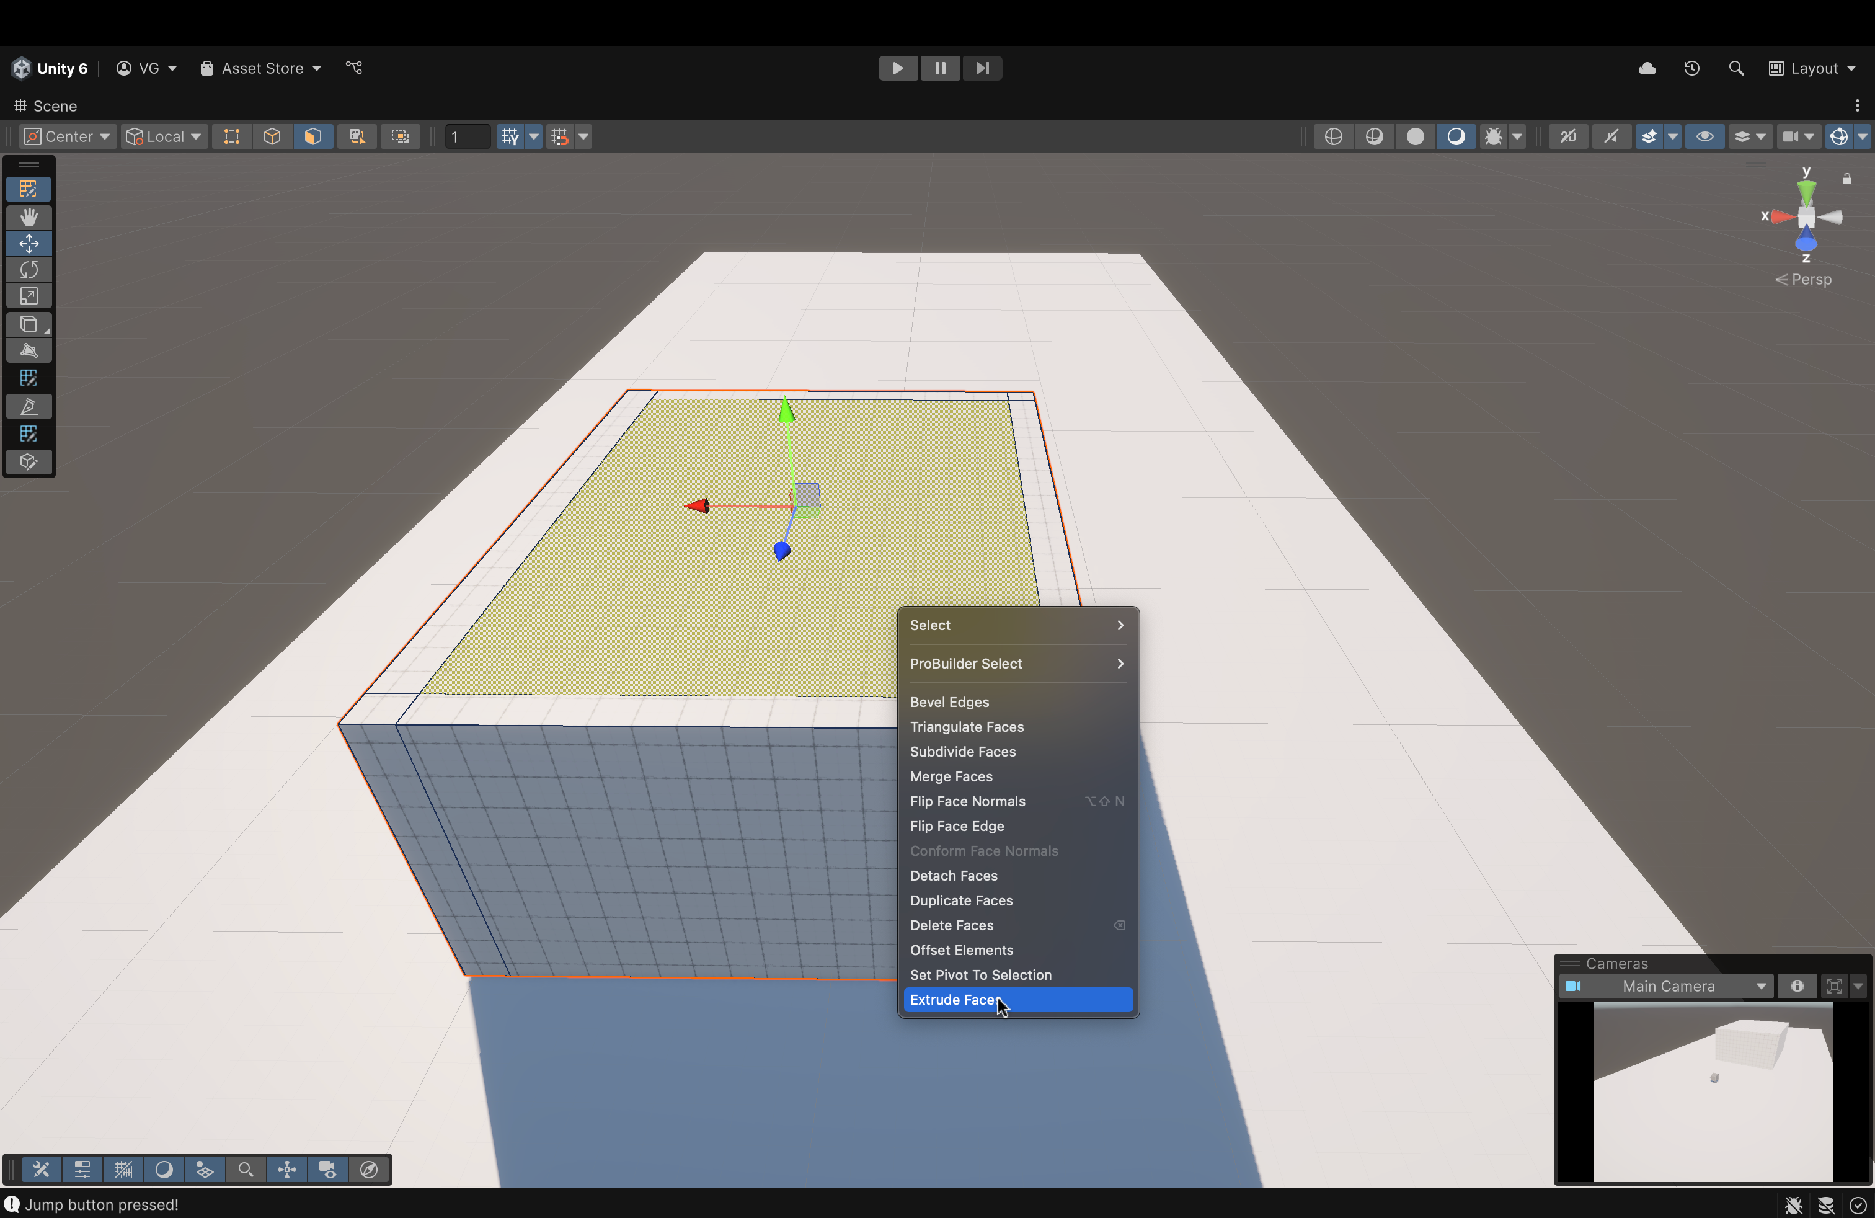Toggle grid visibility Y-axis button

pyautogui.click(x=510, y=136)
